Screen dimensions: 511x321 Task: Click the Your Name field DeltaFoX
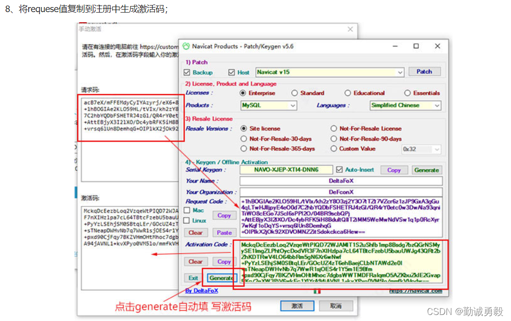[x=341, y=181]
